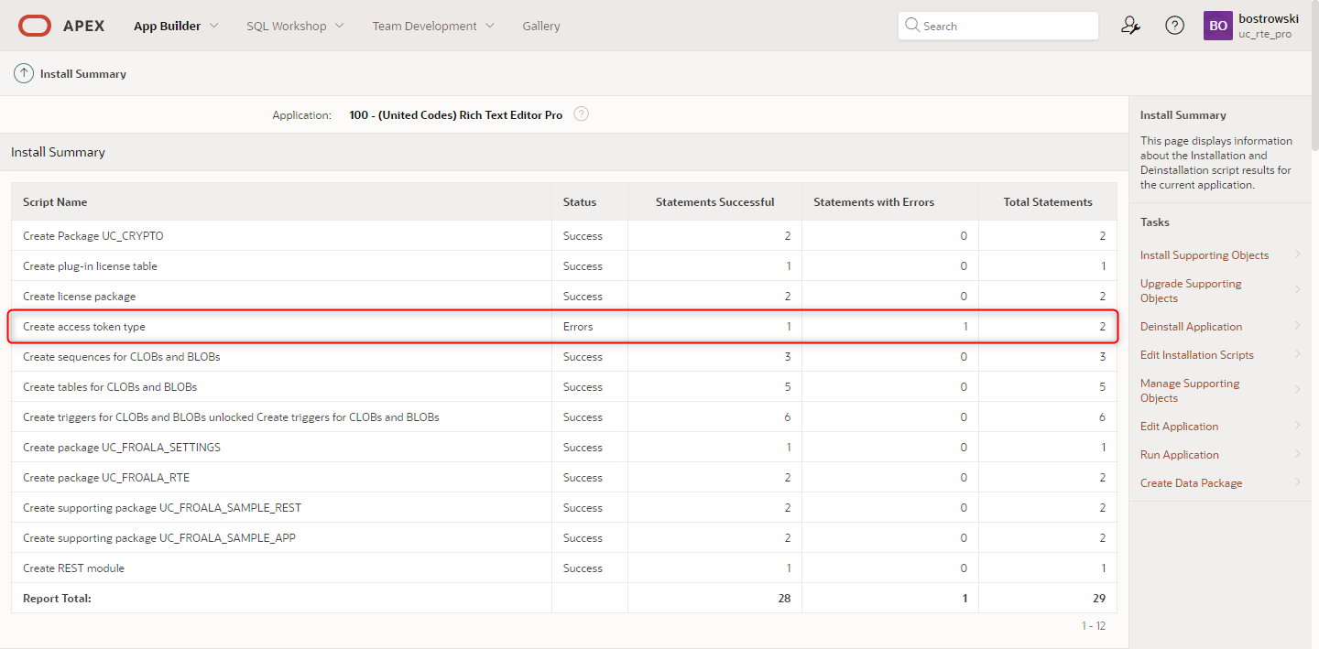Click chevron beside Edit Installation Scripts
This screenshot has height=649, width=1319.
tap(1298, 354)
